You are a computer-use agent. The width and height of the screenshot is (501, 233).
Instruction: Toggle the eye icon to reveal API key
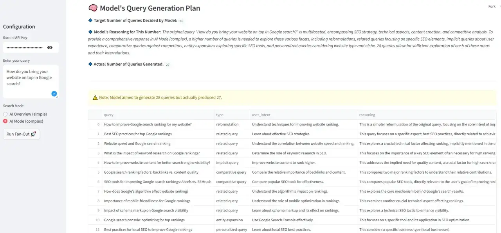(50, 47)
